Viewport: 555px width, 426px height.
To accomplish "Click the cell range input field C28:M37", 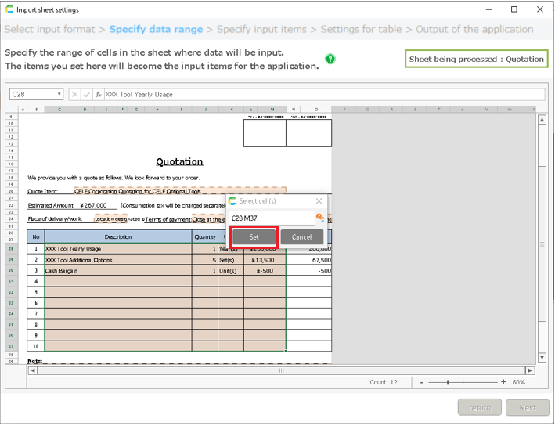I will coord(270,218).
